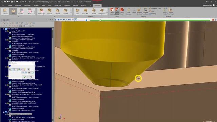The height and width of the screenshot is (122, 217).
Task: Open the View ribbon tab
Action: (x=50, y=5)
